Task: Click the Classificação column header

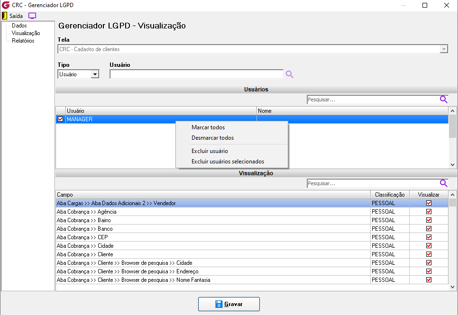Action: pyautogui.click(x=390, y=194)
